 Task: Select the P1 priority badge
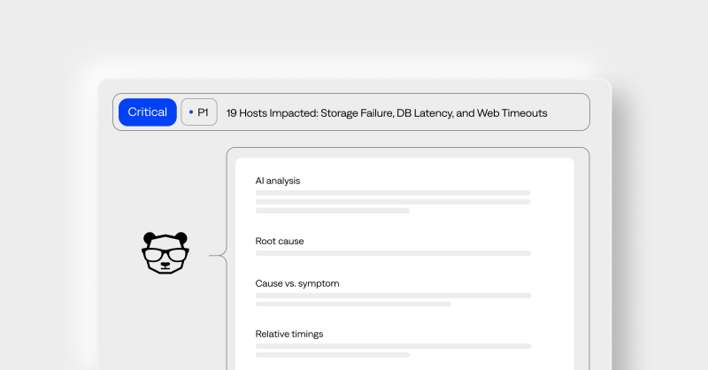[x=199, y=112]
